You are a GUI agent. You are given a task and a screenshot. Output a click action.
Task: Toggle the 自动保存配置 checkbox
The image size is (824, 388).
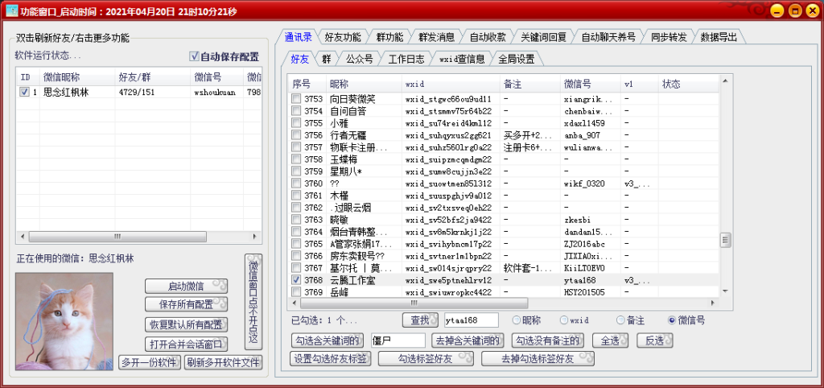click(x=194, y=57)
